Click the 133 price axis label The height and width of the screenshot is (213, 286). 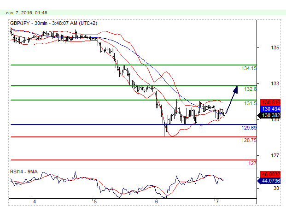(x=275, y=83)
